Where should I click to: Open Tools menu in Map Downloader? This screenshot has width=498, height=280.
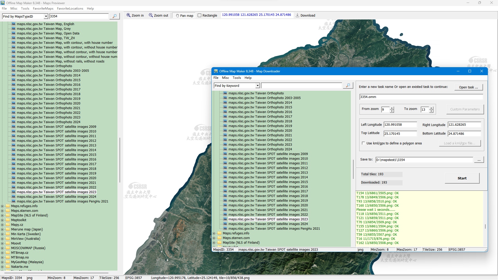coord(237,78)
